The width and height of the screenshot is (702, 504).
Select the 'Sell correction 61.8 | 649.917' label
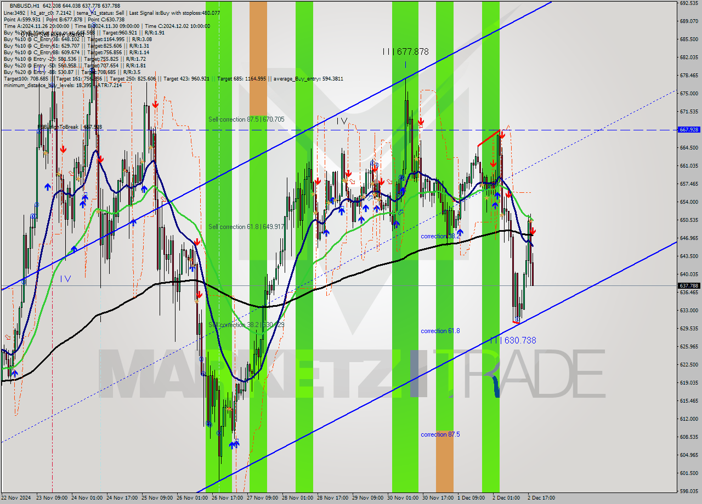[246, 227]
